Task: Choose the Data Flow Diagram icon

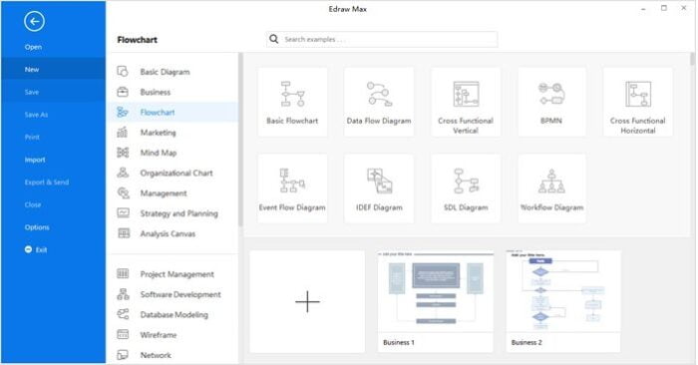Action: (379, 94)
